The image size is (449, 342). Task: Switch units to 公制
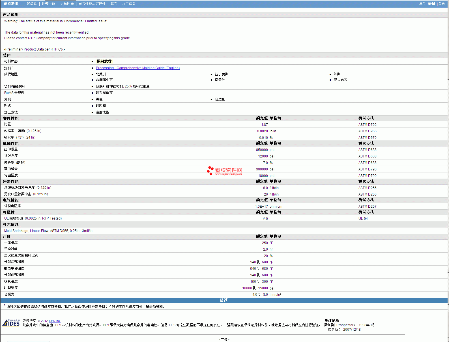(442, 4)
